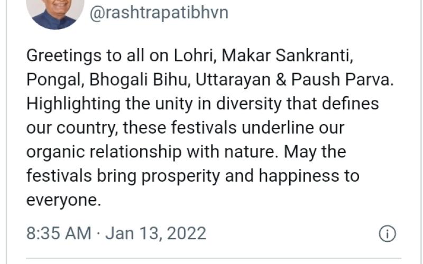Viewport: 423px width, 264px height.
Task: Click the ampersand before Paush Parva
Action: click(x=281, y=80)
